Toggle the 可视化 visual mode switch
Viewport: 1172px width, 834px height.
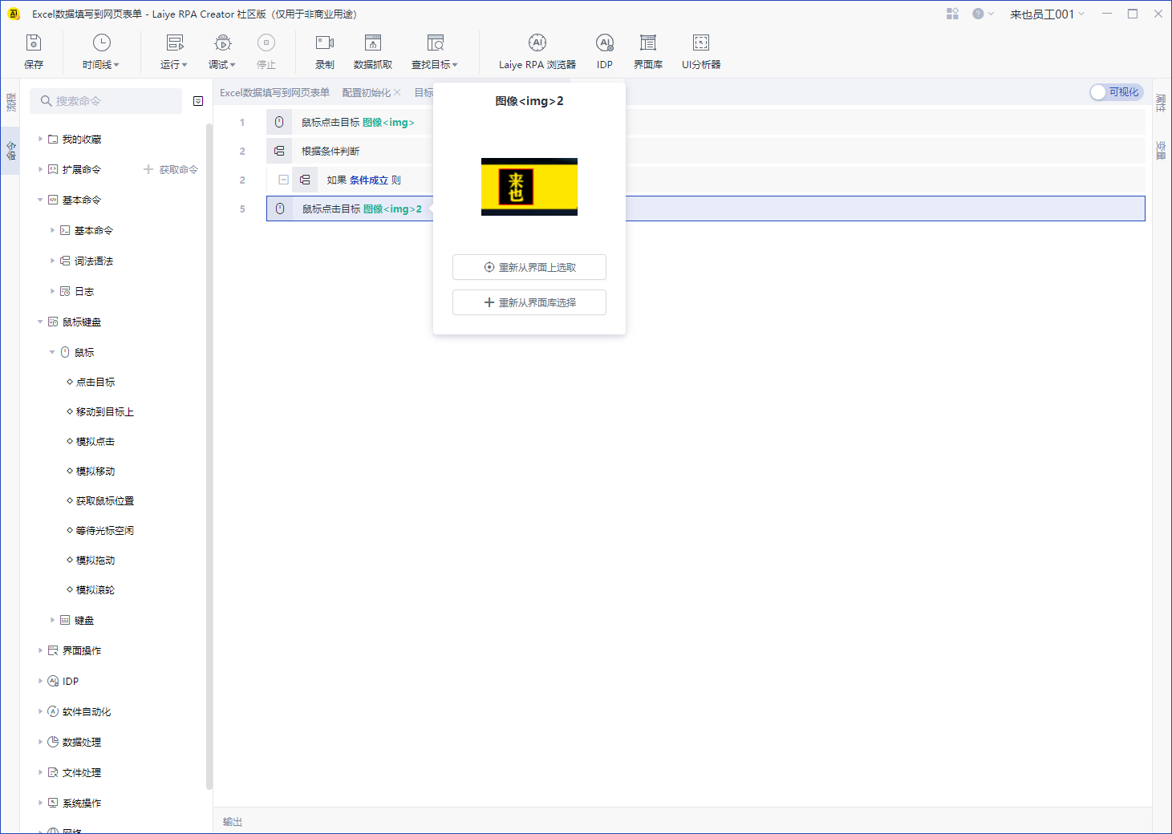pyautogui.click(x=1117, y=92)
